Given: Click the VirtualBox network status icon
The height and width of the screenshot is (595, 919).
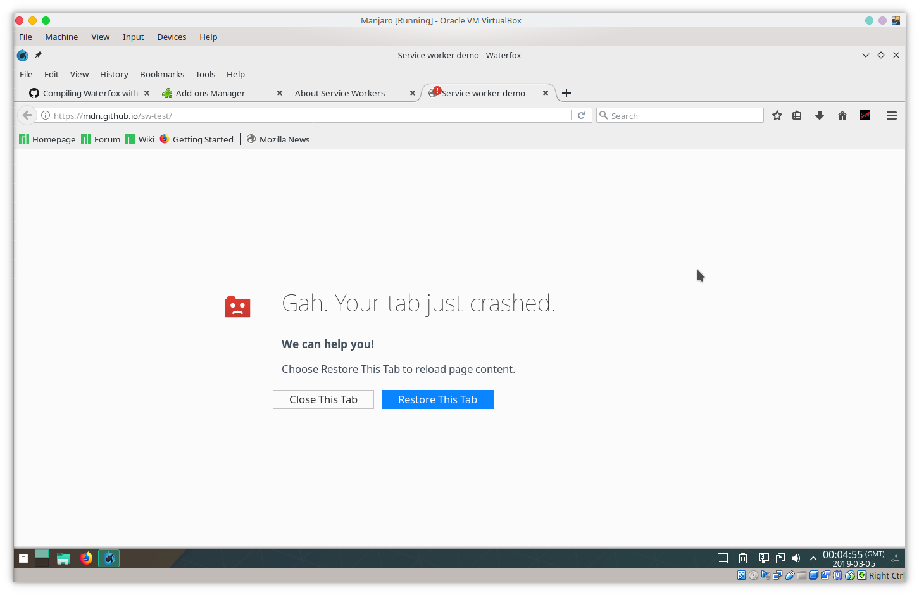Looking at the screenshot, I should click(777, 575).
